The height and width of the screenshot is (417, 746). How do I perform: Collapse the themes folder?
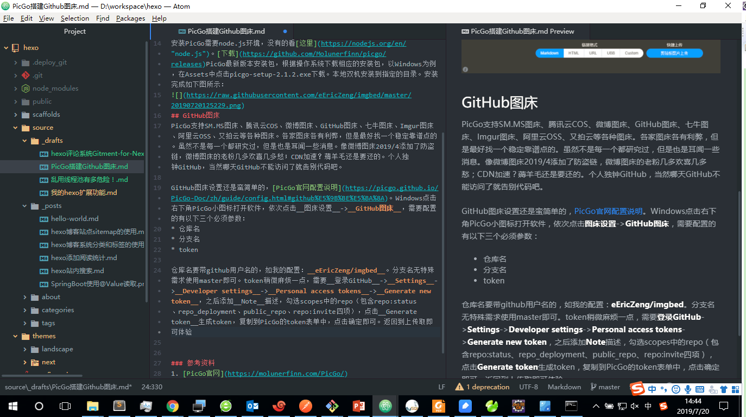pos(16,336)
